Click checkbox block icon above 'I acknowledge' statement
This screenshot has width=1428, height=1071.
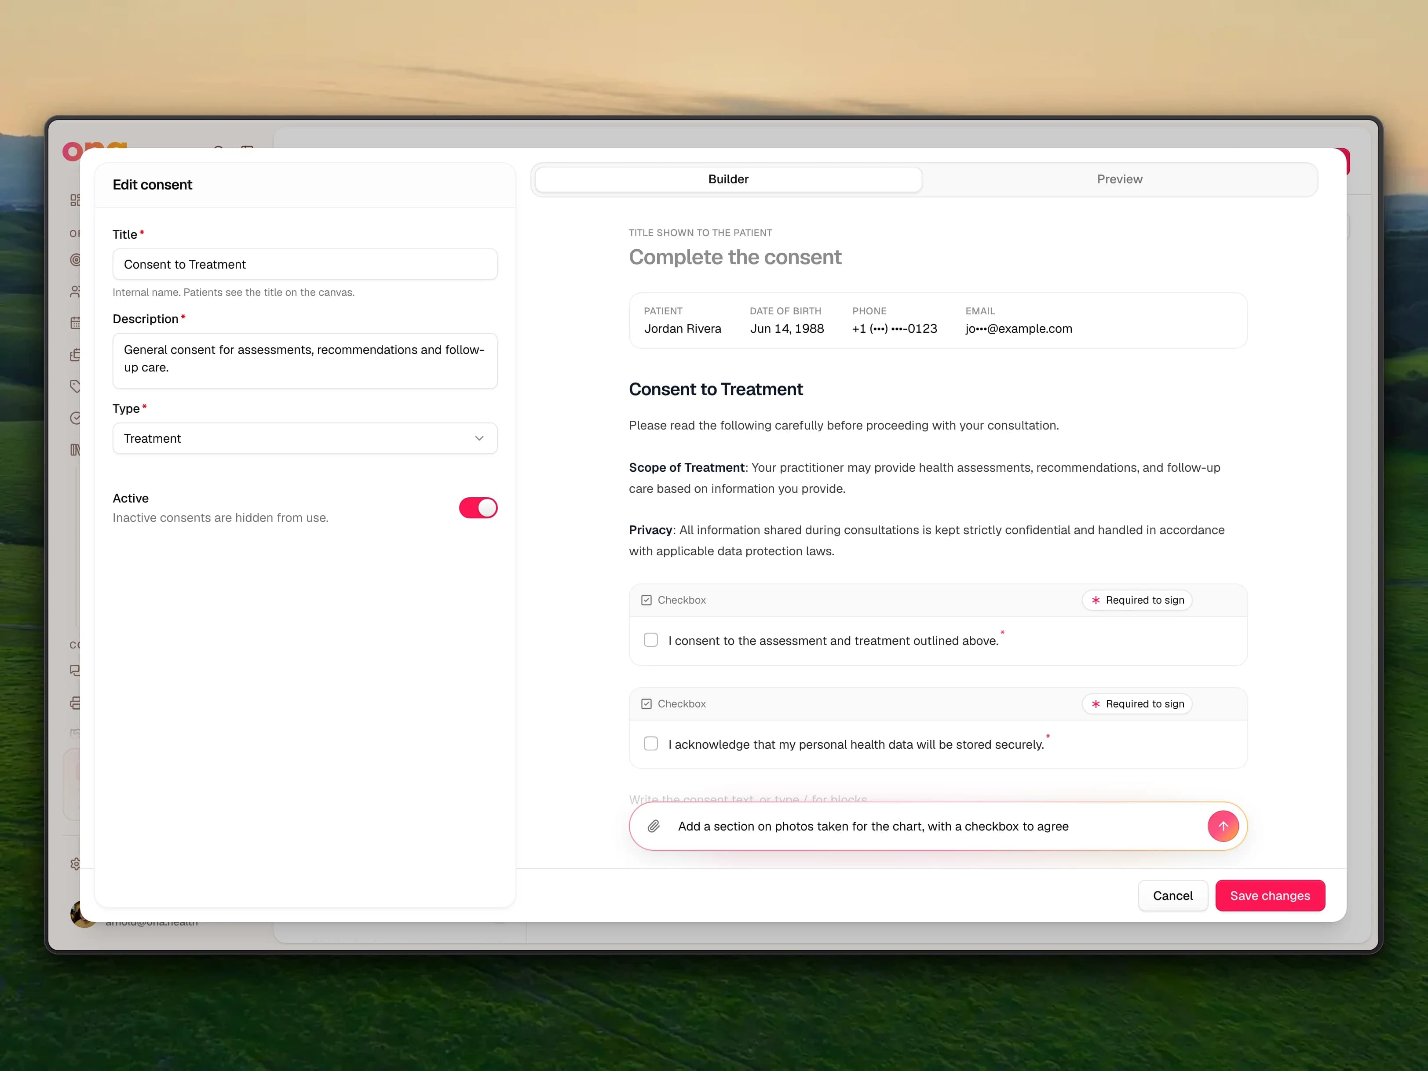[x=646, y=704]
